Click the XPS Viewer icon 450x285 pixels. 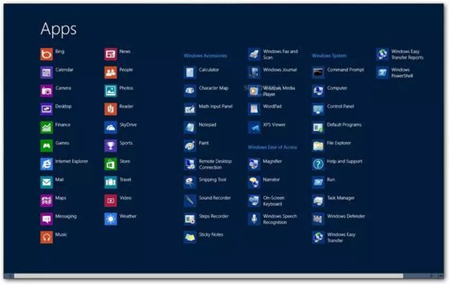click(x=254, y=127)
